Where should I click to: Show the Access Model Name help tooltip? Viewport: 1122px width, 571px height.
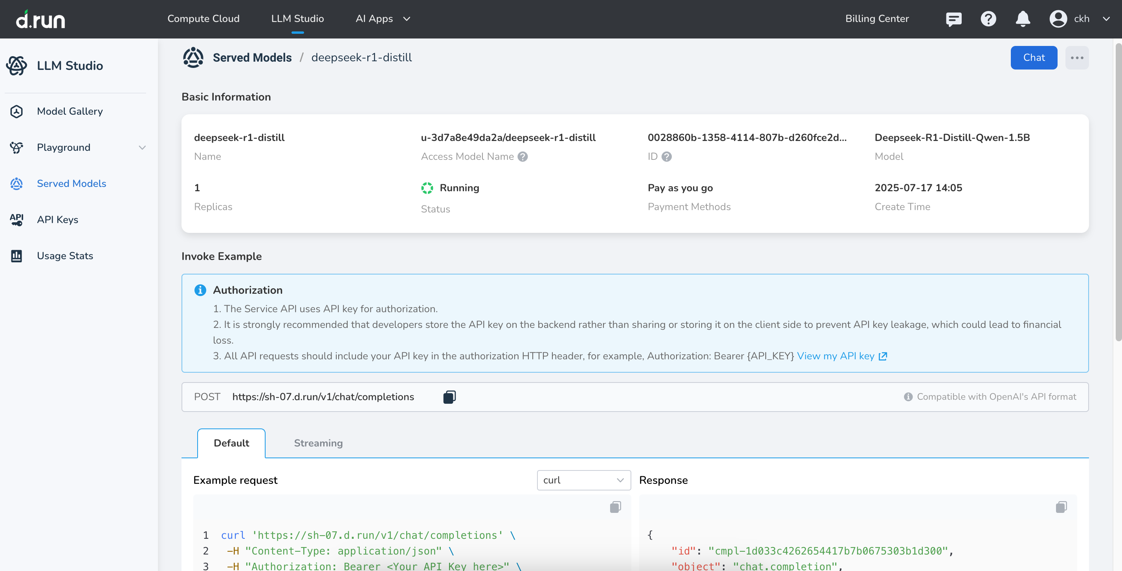[522, 156]
